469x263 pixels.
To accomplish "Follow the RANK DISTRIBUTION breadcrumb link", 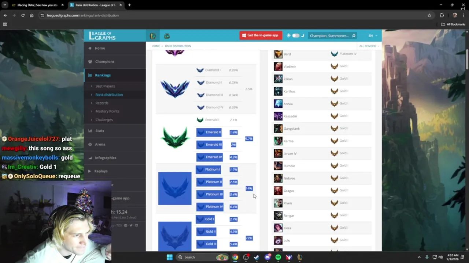I will [178, 46].
